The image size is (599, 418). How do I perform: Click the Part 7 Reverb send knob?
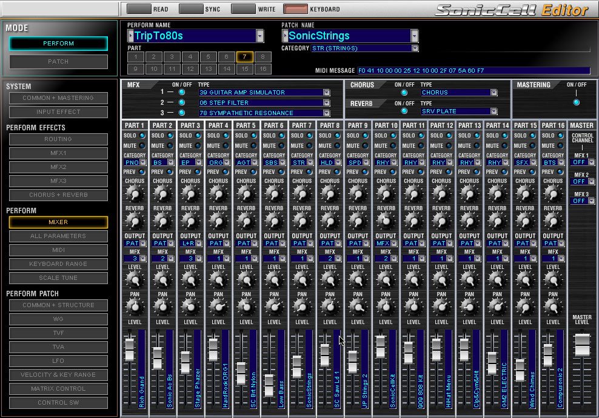[x=302, y=221]
